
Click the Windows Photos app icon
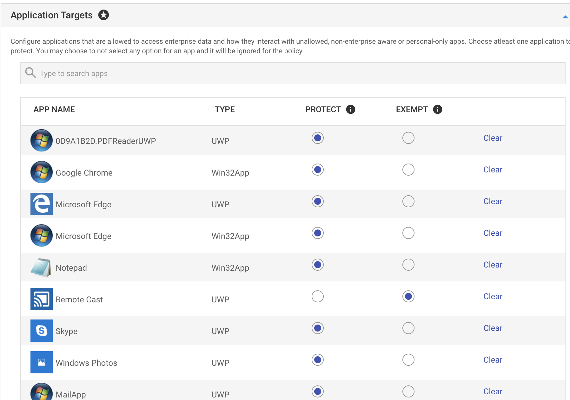pyautogui.click(x=42, y=362)
